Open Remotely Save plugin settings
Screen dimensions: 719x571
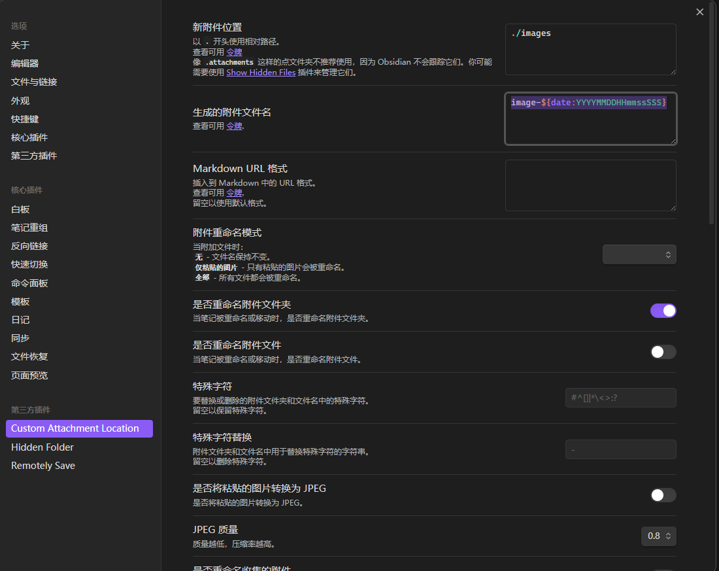pyautogui.click(x=42, y=465)
